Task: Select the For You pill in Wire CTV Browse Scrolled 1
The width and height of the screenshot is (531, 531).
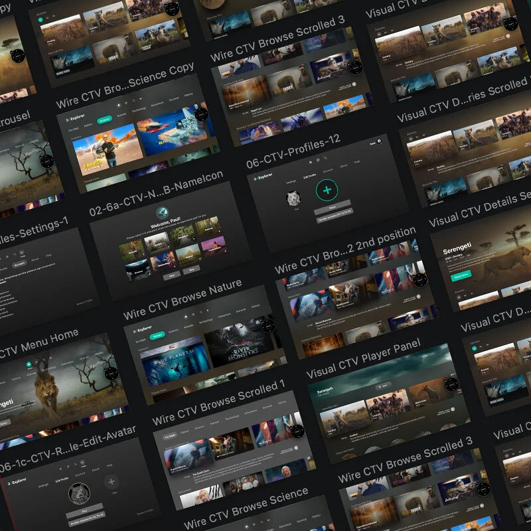Action: tap(171, 436)
